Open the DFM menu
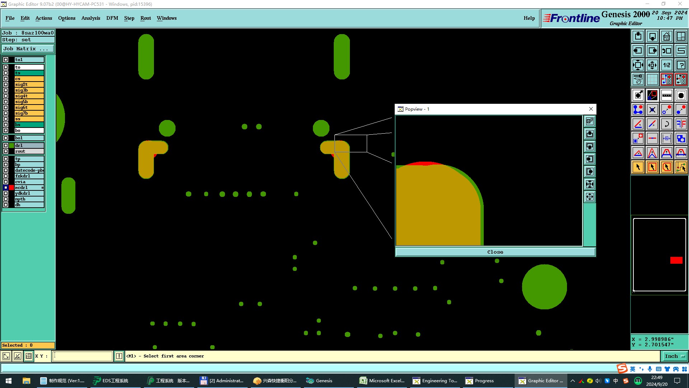Image resolution: width=689 pixels, height=388 pixels. tap(112, 18)
